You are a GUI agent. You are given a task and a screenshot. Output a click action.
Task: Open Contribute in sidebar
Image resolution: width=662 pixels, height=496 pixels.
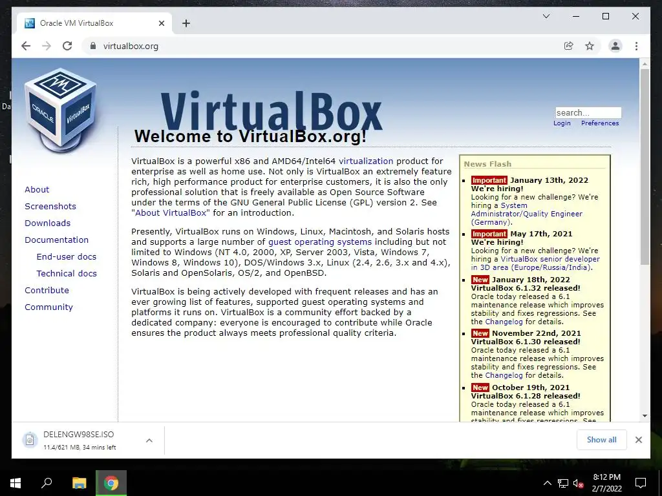[47, 291]
